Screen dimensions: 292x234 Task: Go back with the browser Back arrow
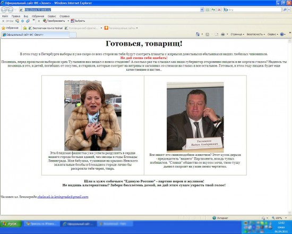[x=4, y=10]
